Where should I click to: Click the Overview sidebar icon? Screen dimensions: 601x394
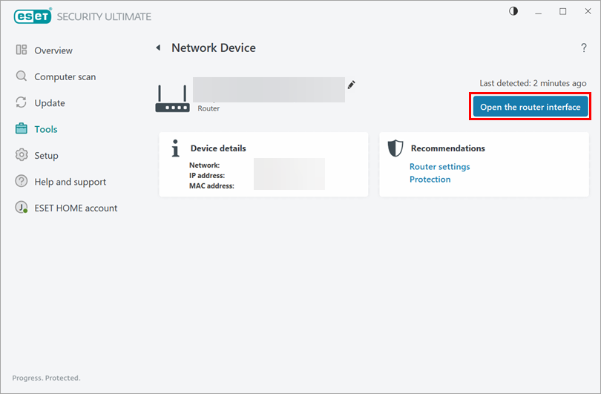click(22, 50)
